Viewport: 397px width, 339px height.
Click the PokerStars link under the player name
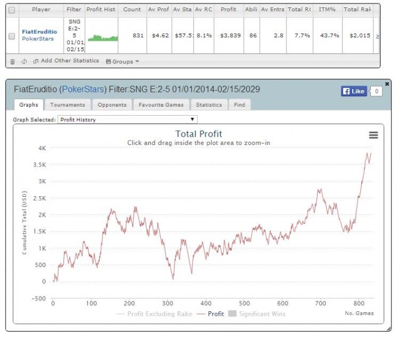pyautogui.click(x=38, y=39)
